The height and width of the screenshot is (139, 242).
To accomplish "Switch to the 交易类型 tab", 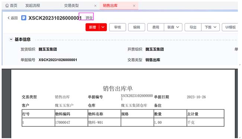I will 71,6.
